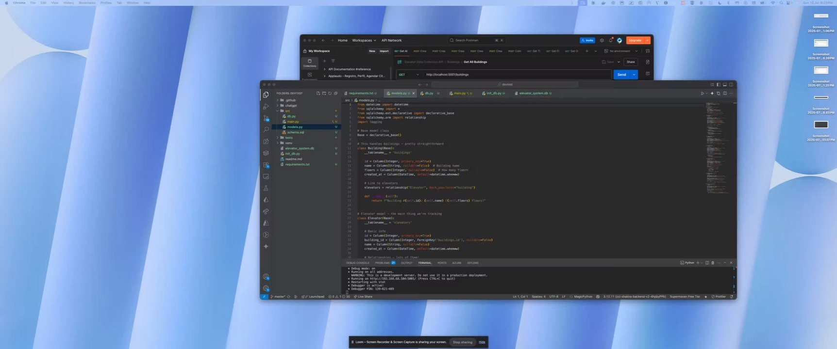Open the PROBLEMS panel tab

coord(385,263)
